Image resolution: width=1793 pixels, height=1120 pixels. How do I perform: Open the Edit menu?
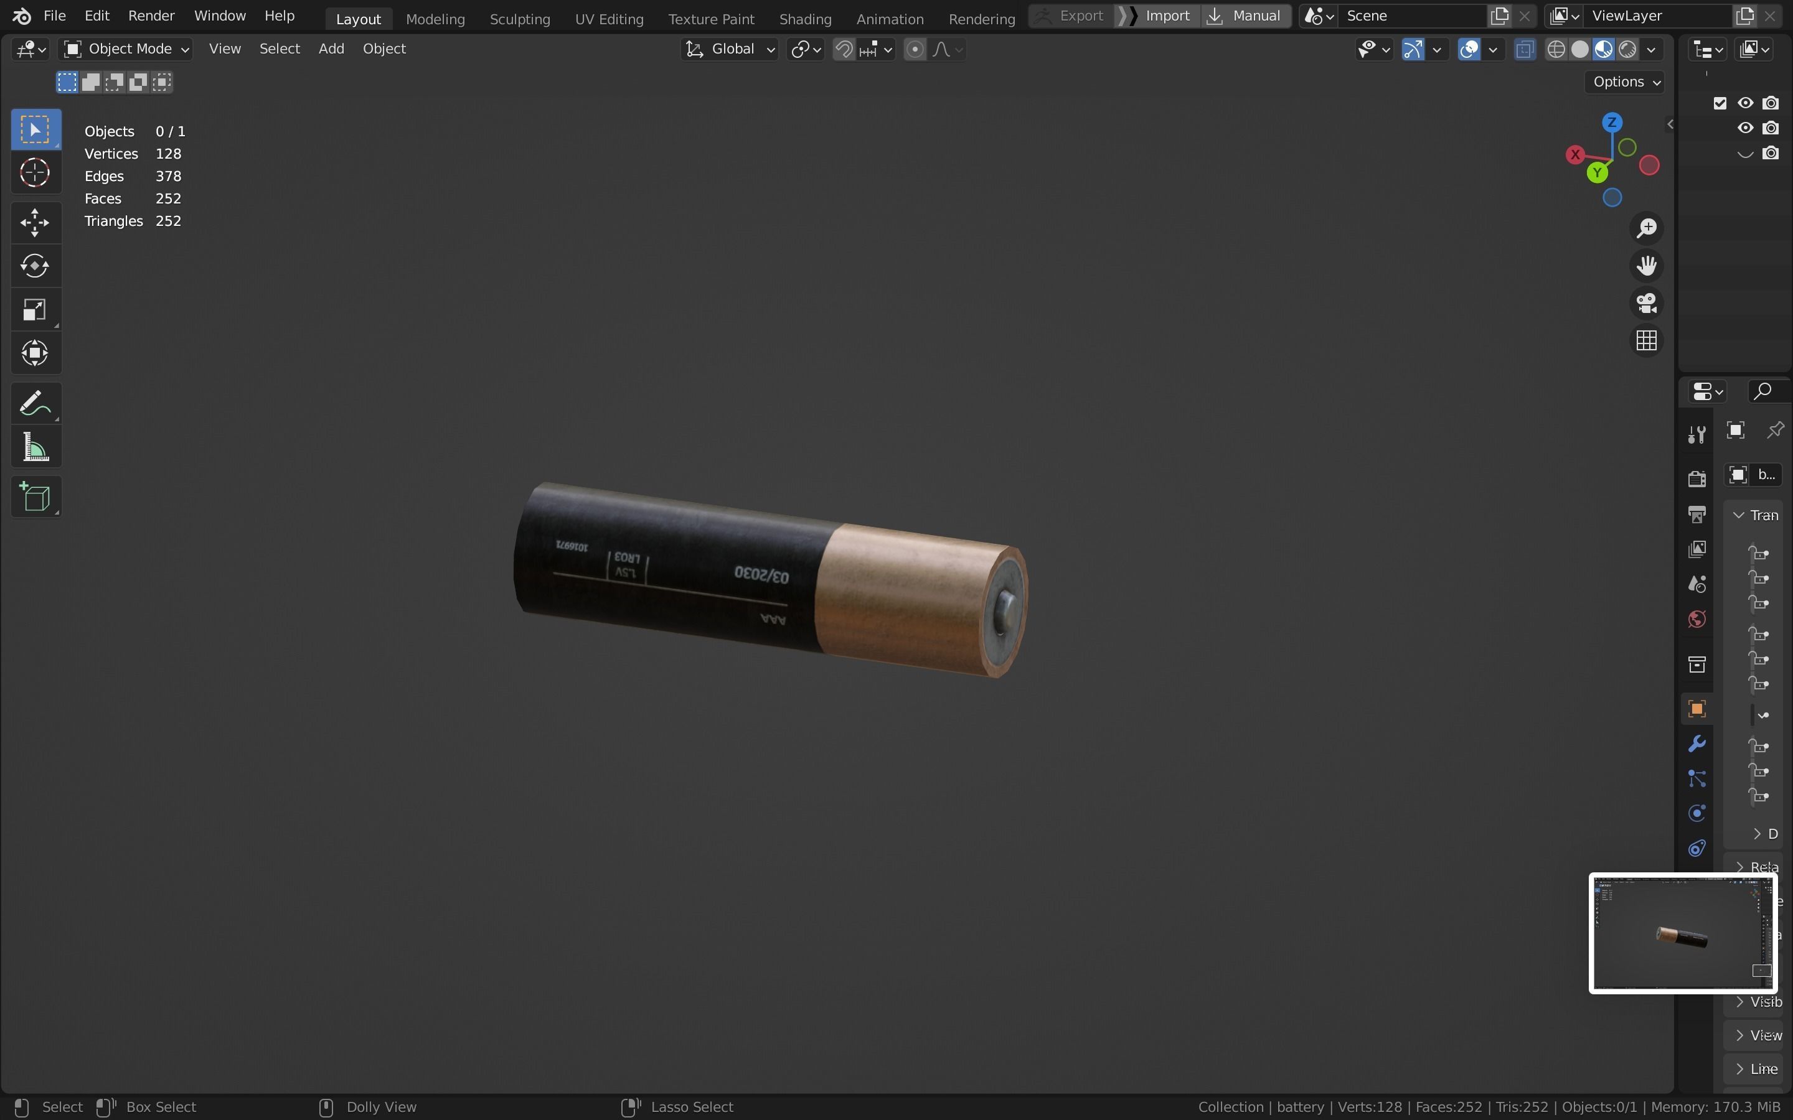(97, 16)
